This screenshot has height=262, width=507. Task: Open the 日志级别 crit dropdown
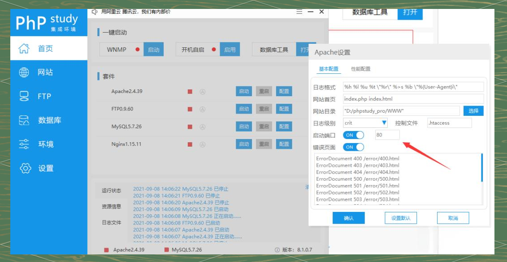[365, 123]
